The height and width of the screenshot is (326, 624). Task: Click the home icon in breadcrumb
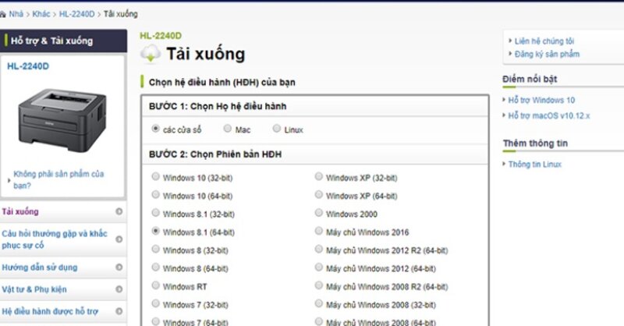[2, 14]
